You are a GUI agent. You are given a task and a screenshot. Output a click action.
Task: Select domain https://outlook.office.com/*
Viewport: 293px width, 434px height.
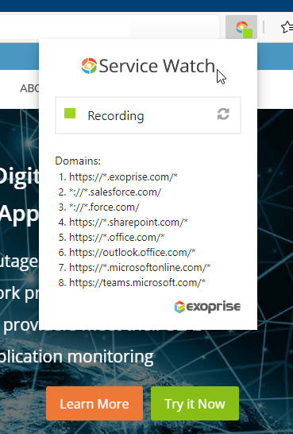tap(132, 253)
